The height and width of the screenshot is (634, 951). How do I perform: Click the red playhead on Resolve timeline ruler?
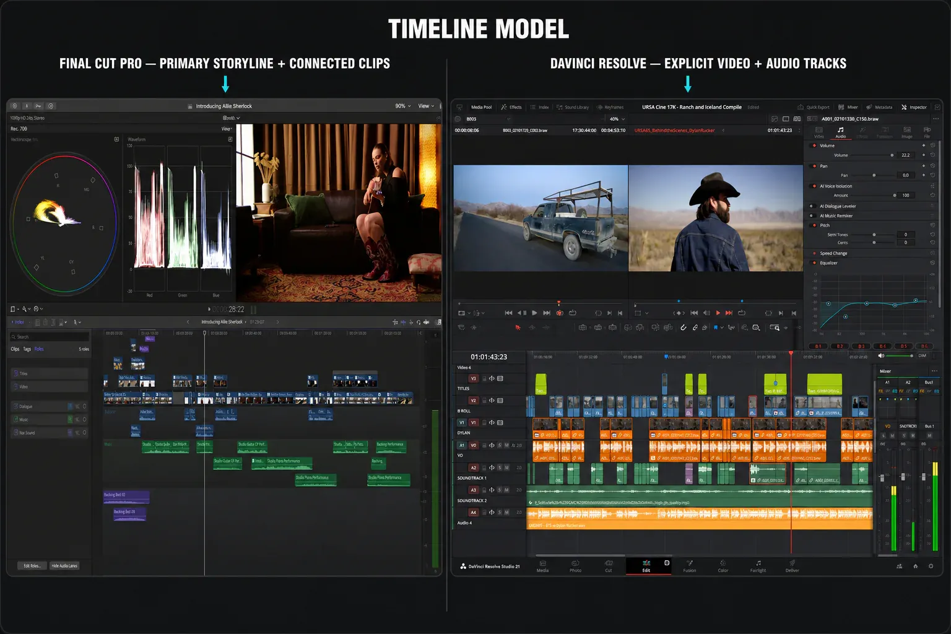(791, 354)
